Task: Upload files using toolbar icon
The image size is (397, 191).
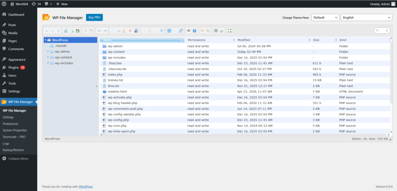Action: click(x=78, y=31)
